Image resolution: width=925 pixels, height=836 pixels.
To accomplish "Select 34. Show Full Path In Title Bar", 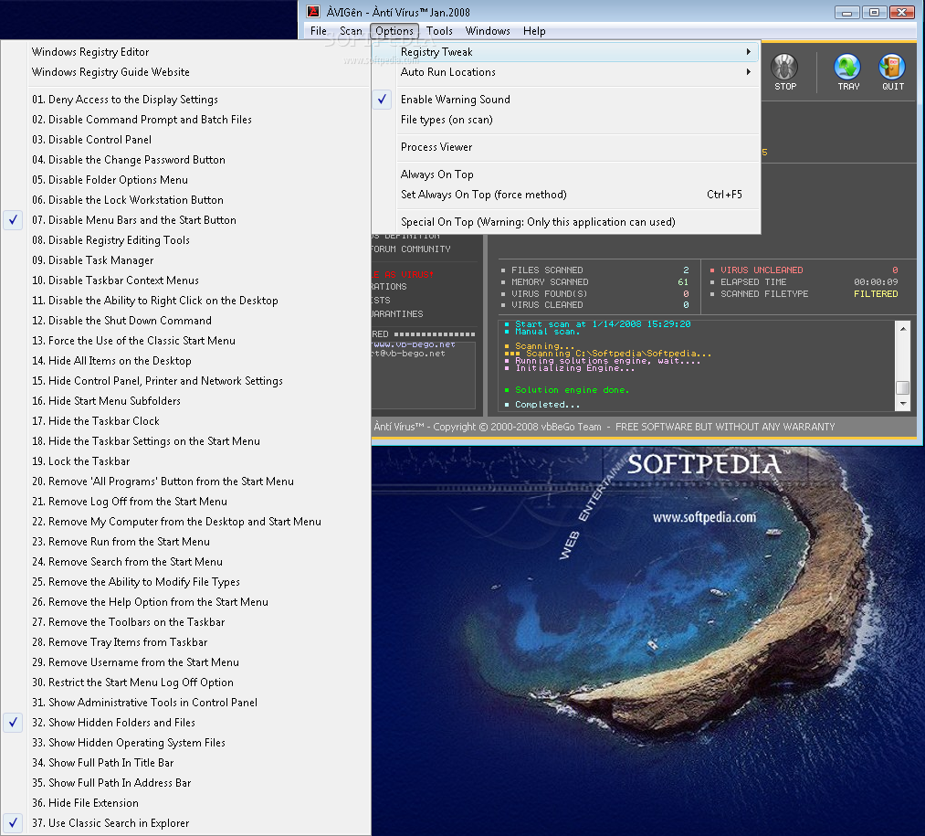I will (x=186, y=762).
